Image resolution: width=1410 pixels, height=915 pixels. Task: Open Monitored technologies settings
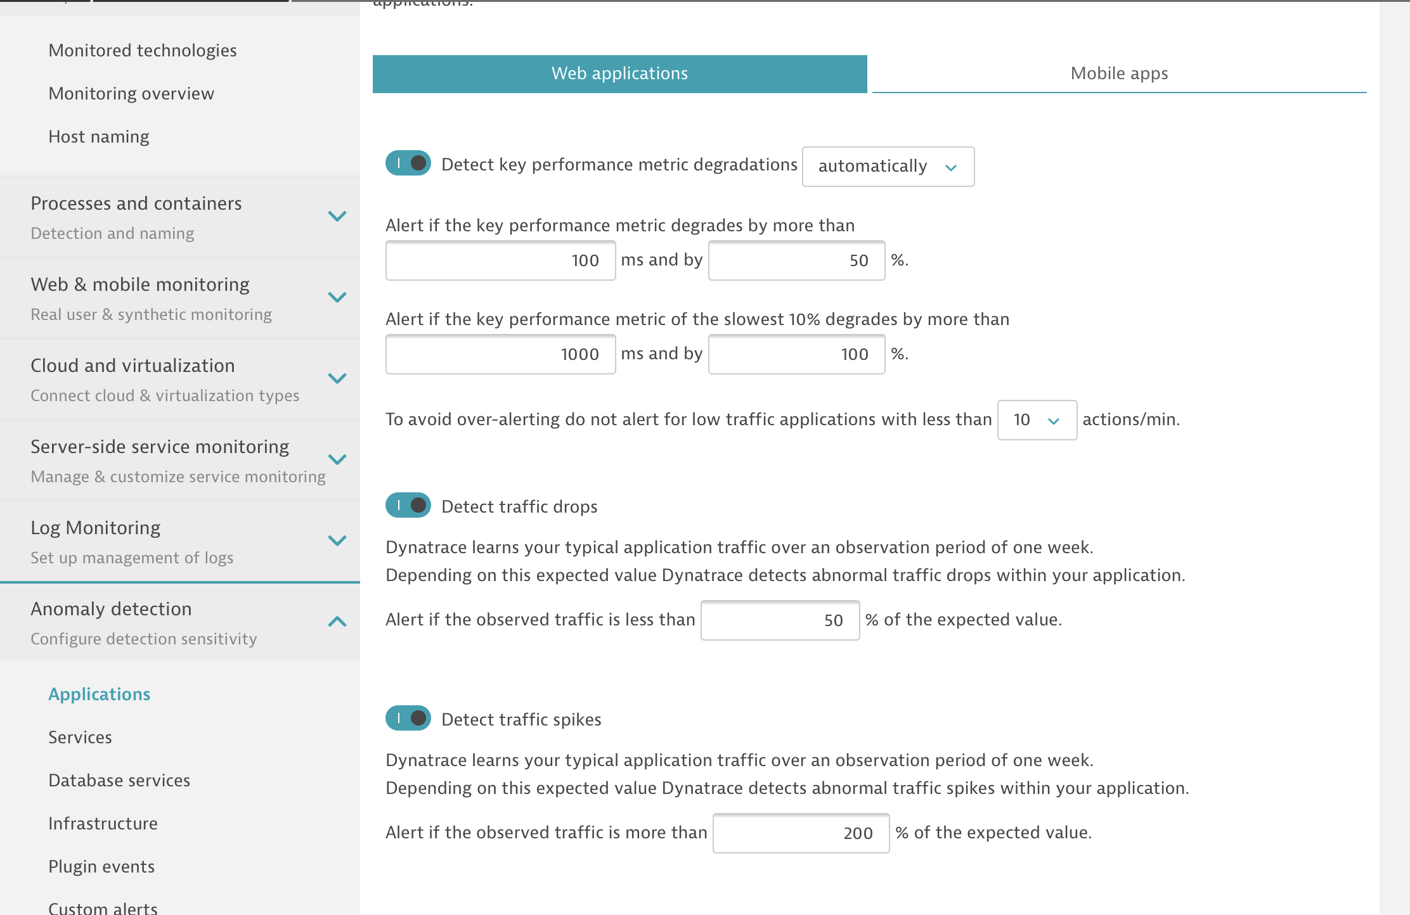143,50
